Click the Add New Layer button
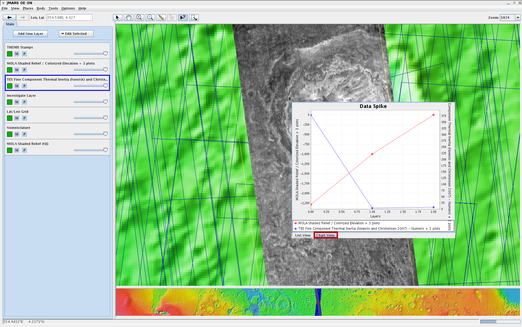This screenshot has height=327, width=522. 30,34
